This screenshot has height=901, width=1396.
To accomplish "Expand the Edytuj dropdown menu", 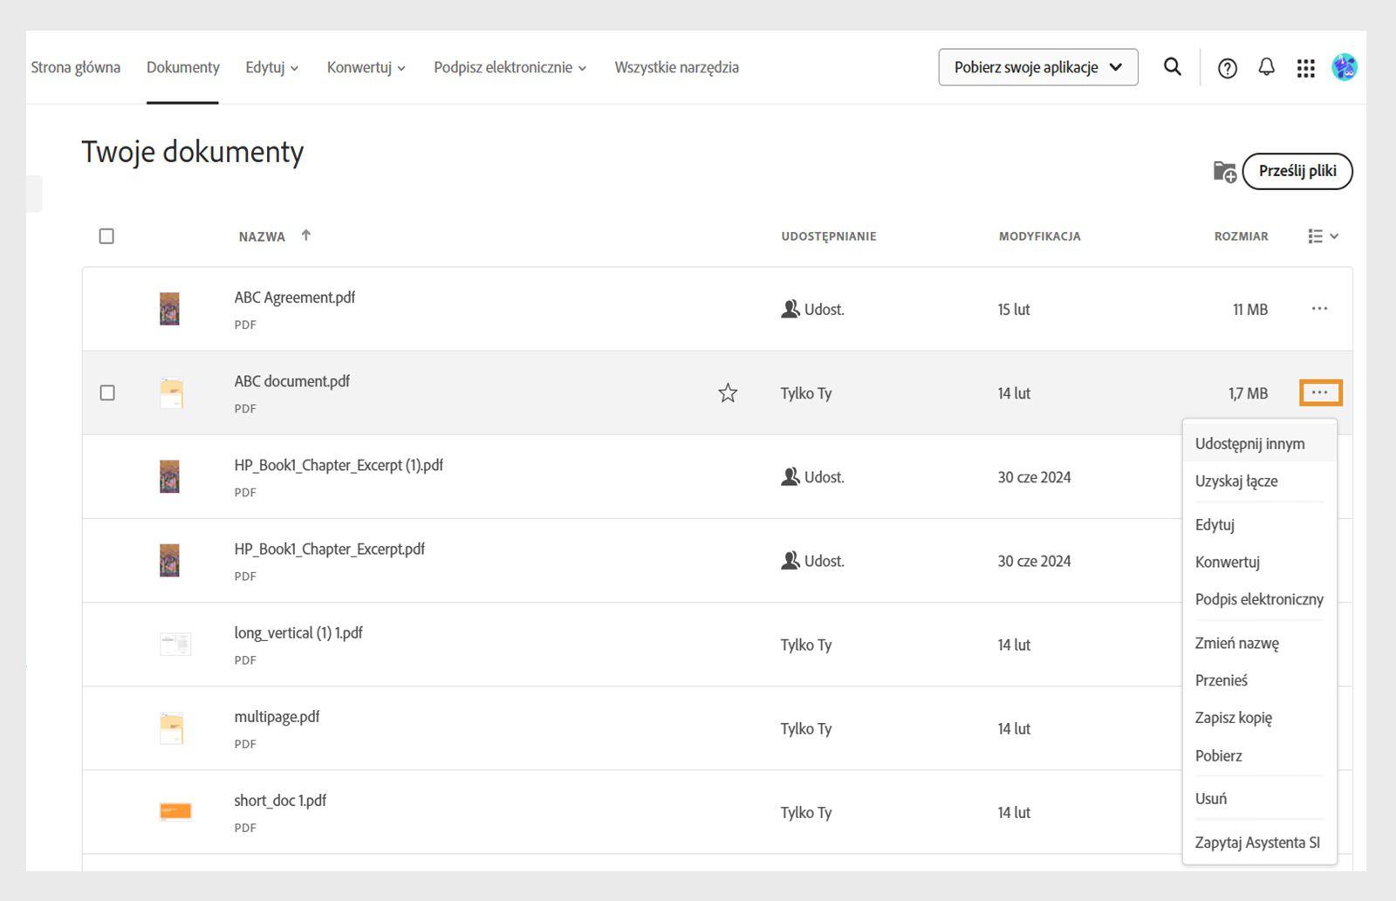I will pos(271,68).
